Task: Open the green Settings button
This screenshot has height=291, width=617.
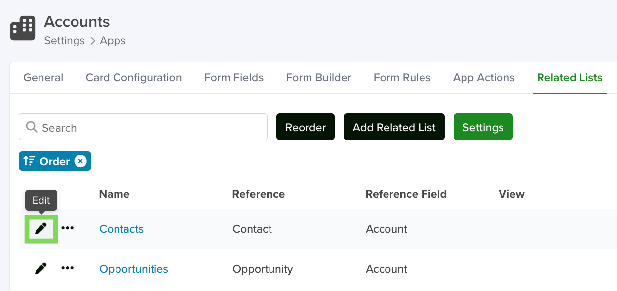Action: click(x=483, y=127)
